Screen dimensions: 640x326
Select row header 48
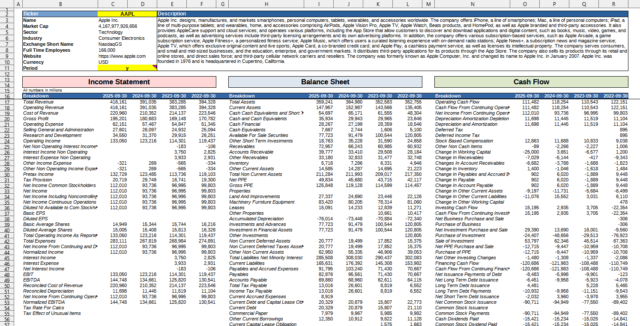click(x=7, y=274)
